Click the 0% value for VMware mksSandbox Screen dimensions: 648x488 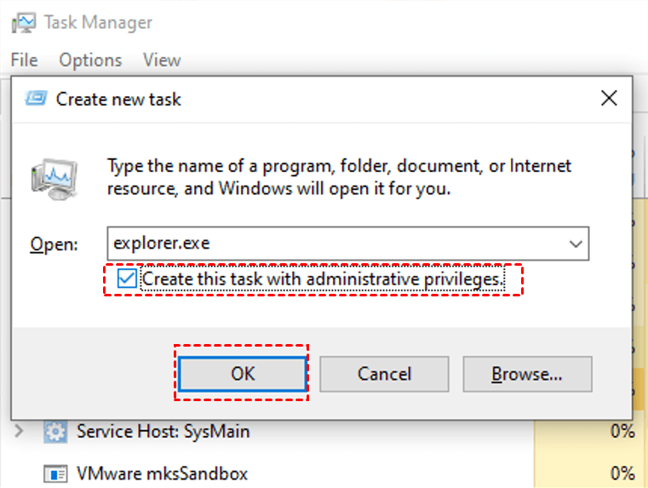tap(622, 473)
